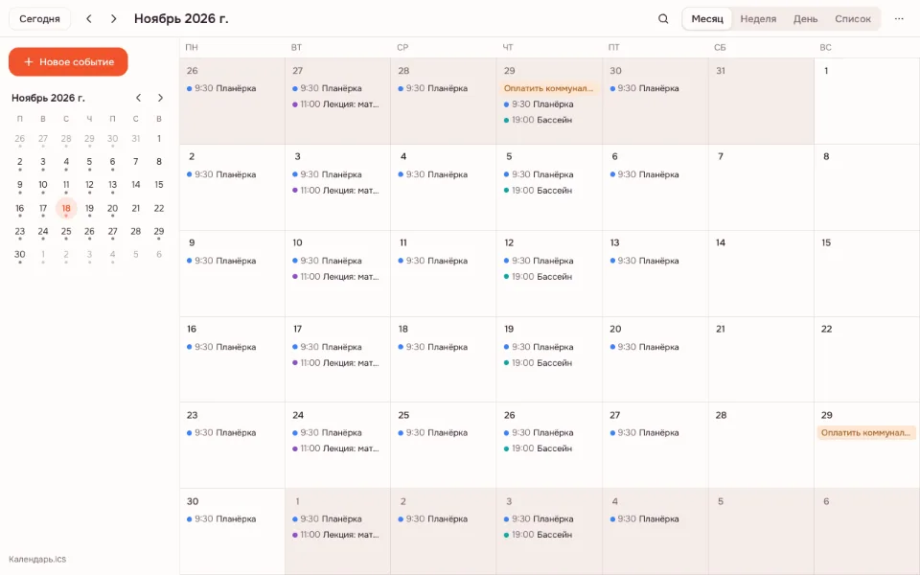Click day number 22 in the month grid
This screenshot has width=920, height=575.
click(x=827, y=329)
